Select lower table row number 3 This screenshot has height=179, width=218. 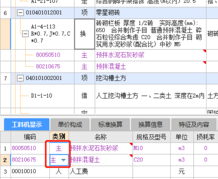click(5, 172)
